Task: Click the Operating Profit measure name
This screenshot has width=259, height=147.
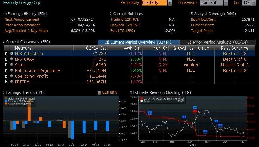Action: point(31,76)
